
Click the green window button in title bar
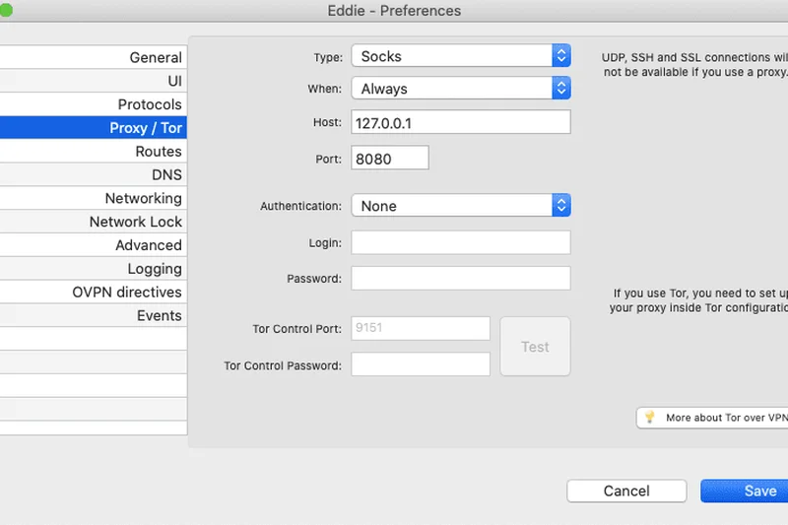click(x=4, y=10)
